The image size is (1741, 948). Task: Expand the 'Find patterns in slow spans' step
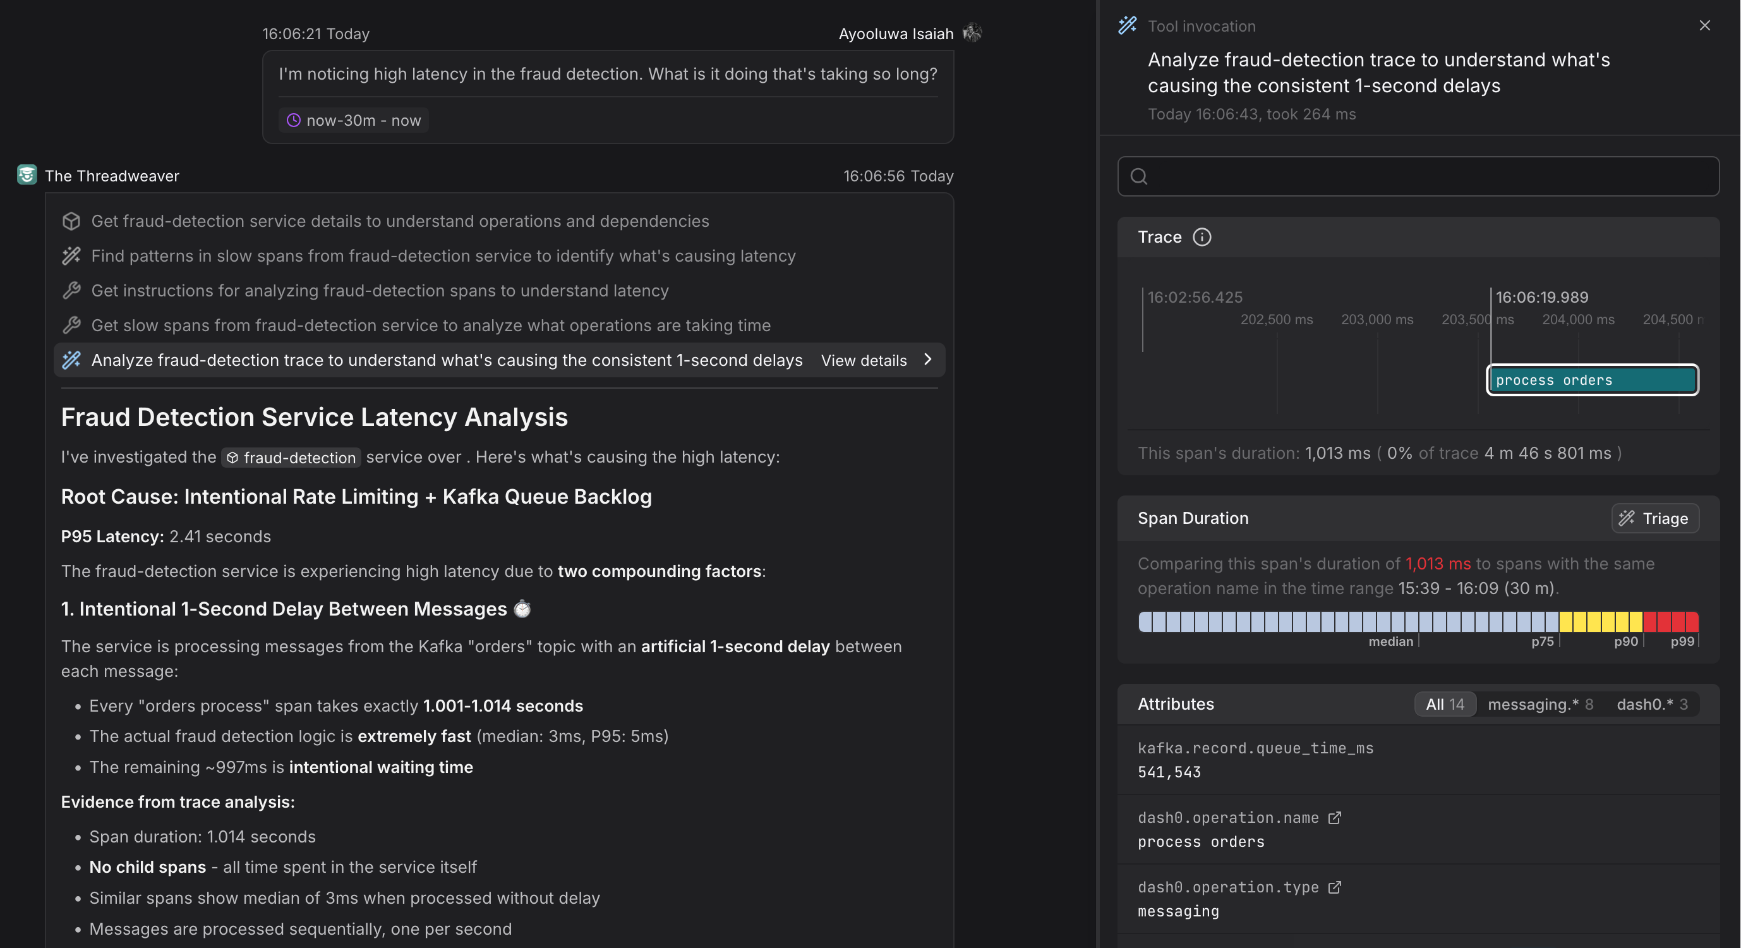pyautogui.click(x=443, y=256)
